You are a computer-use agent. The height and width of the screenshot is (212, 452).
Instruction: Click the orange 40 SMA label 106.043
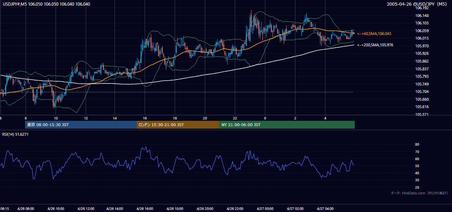374,34
